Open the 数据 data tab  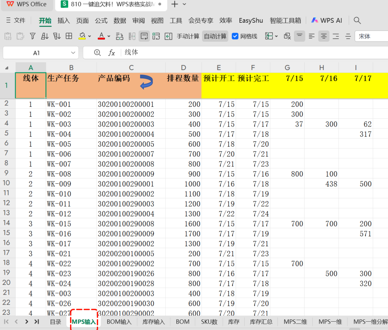[x=120, y=20]
